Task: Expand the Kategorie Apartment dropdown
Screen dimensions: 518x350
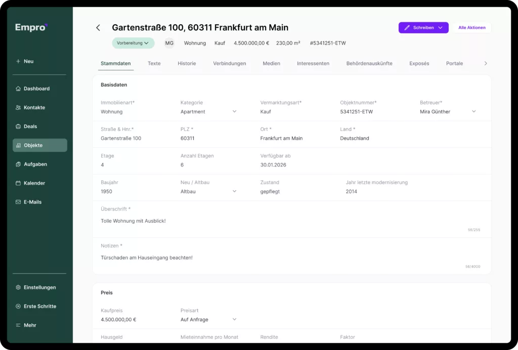Action: (x=234, y=112)
